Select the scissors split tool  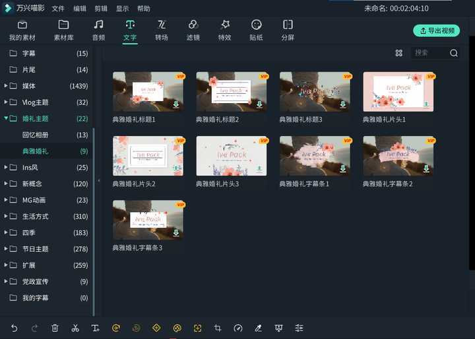tap(75, 328)
